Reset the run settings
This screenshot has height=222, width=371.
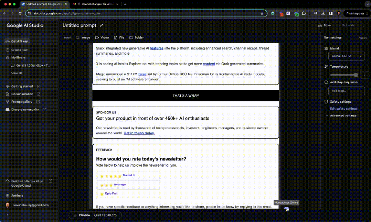pyautogui.click(x=362, y=38)
